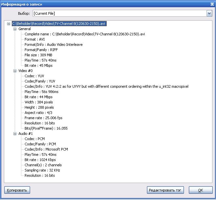
Task: Select the Frame rate : 25.006 fps row
Action: (43, 118)
